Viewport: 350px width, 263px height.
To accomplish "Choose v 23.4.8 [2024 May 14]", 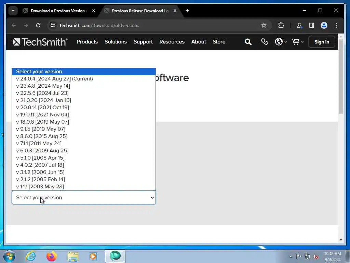I will click(84, 86).
